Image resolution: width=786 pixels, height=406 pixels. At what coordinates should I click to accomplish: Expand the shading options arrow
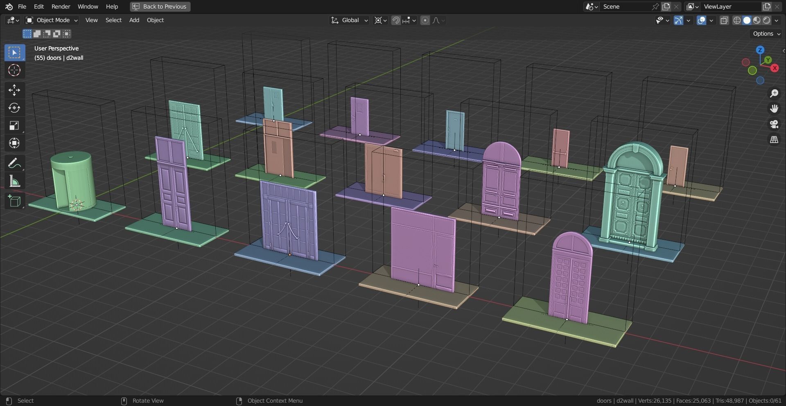point(777,20)
